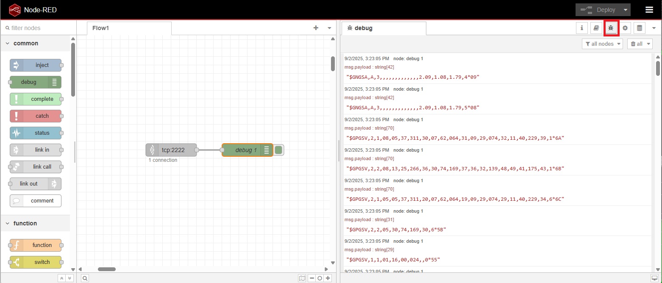Open the Deploy options dropdown arrow
662x283 pixels.
[625, 10]
